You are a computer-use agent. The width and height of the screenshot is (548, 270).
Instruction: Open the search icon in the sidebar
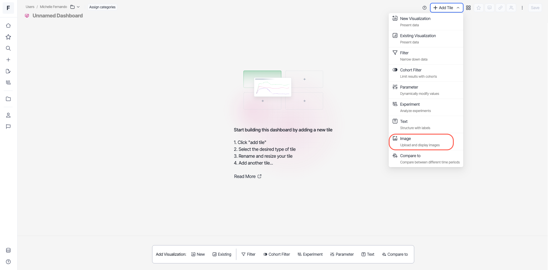click(x=8, y=48)
